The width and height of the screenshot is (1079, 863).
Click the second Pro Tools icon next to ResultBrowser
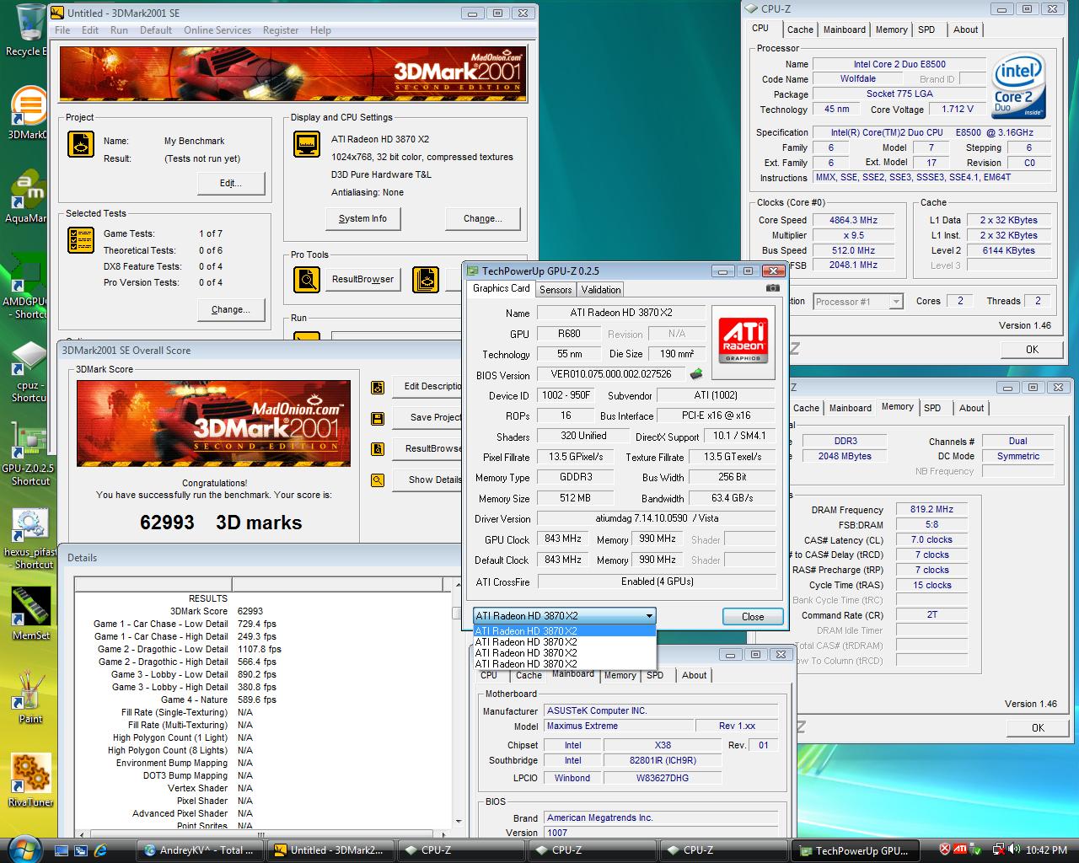click(426, 279)
